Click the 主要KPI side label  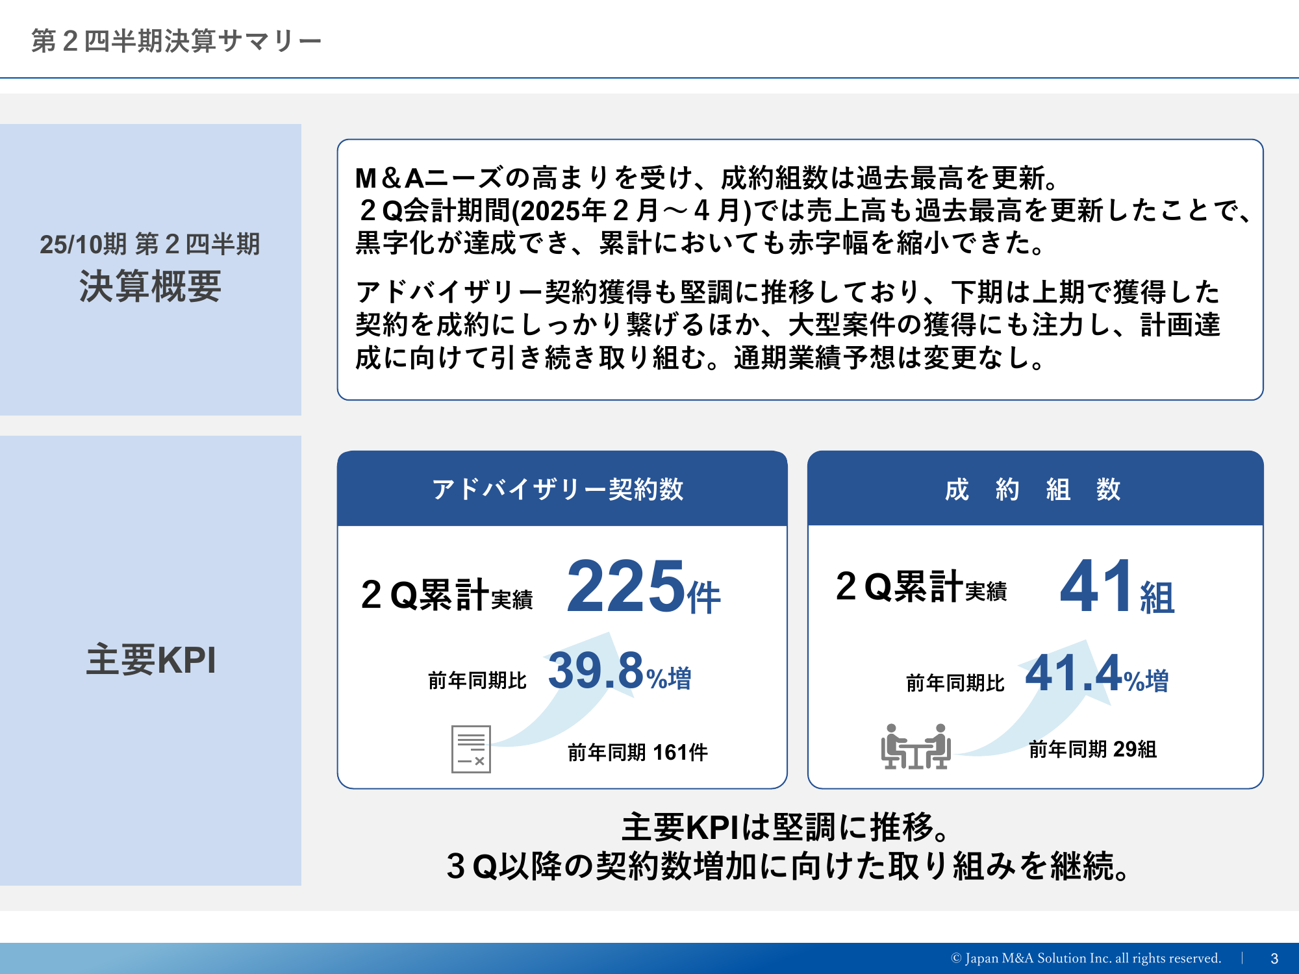pos(151,660)
